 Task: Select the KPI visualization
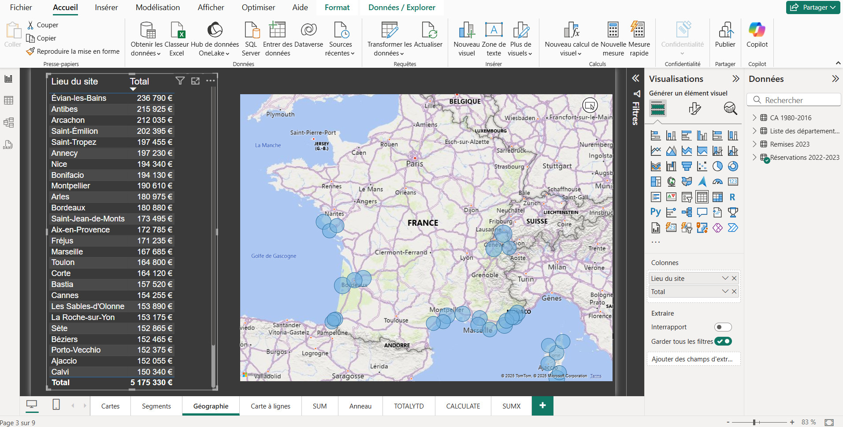click(671, 197)
